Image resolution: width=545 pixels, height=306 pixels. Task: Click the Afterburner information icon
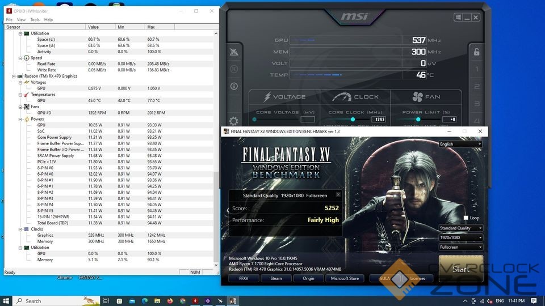pyautogui.click(x=234, y=86)
